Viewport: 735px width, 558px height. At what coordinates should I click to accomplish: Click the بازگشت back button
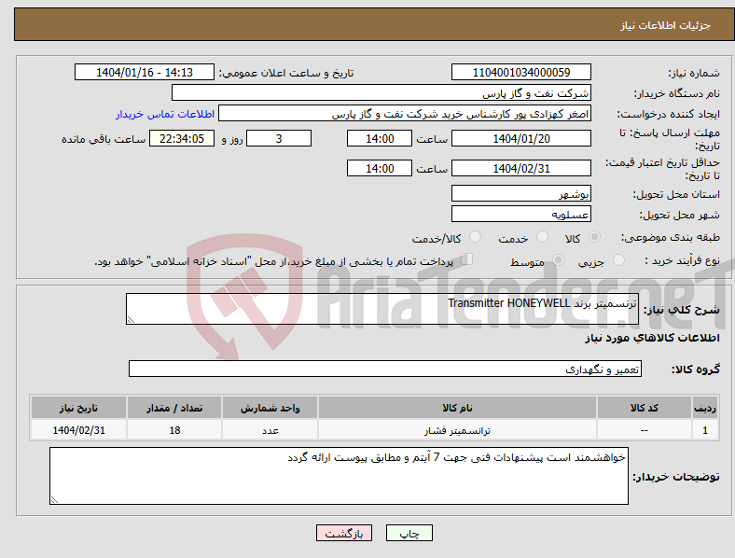pyautogui.click(x=344, y=533)
